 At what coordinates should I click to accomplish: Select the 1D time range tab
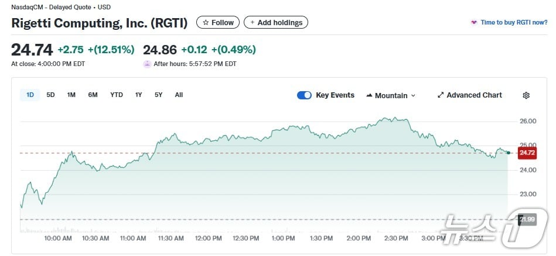point(30,95)
